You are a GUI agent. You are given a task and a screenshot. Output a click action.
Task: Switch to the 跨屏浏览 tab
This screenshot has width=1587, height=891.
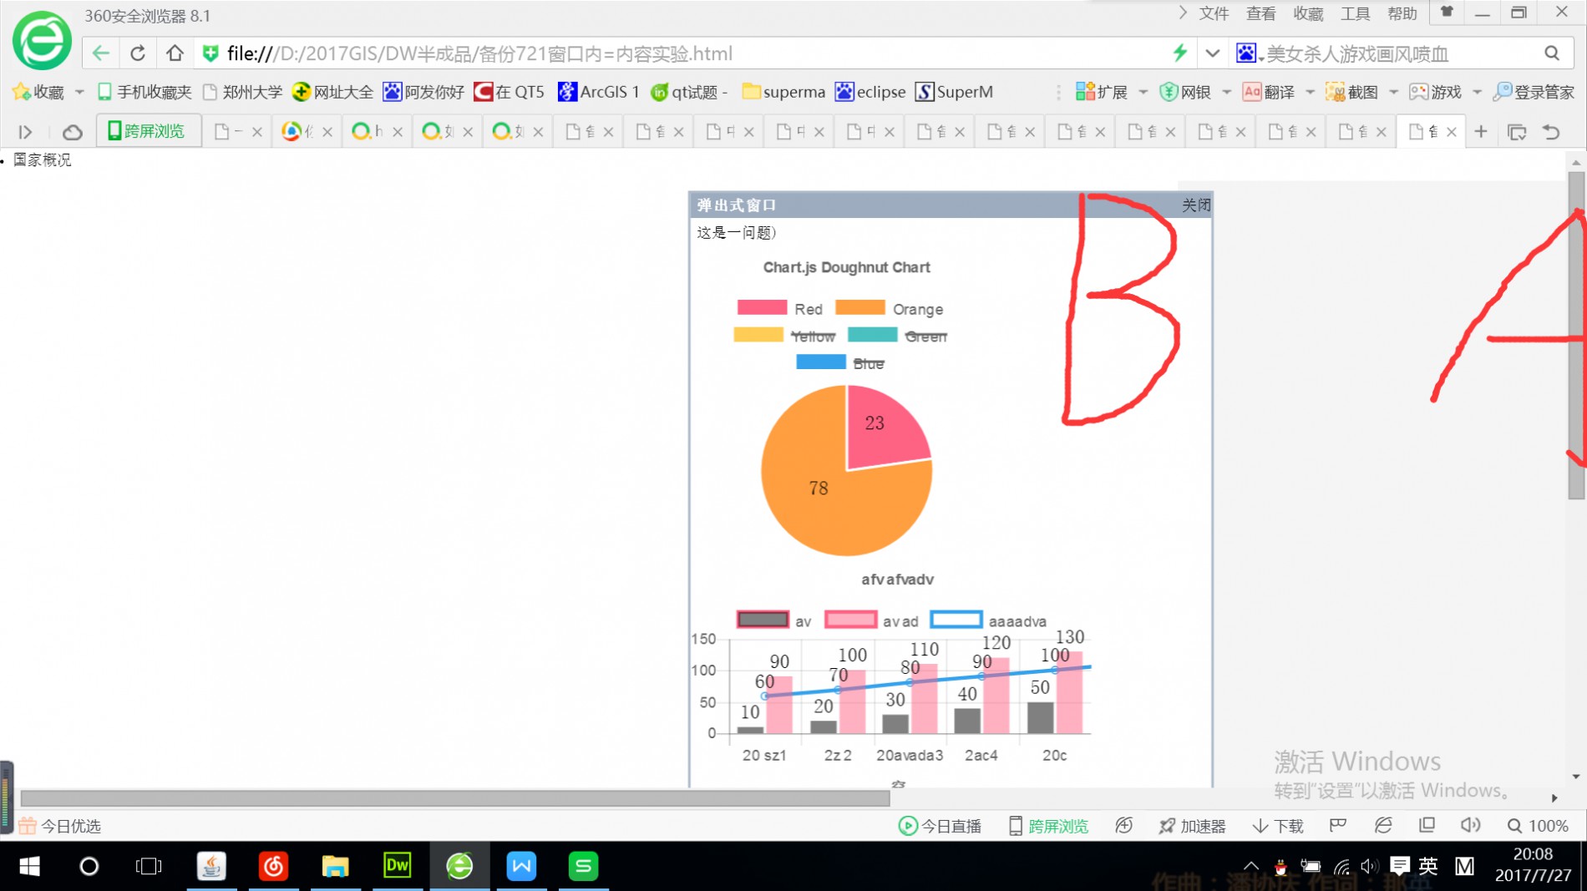[148, 131]
